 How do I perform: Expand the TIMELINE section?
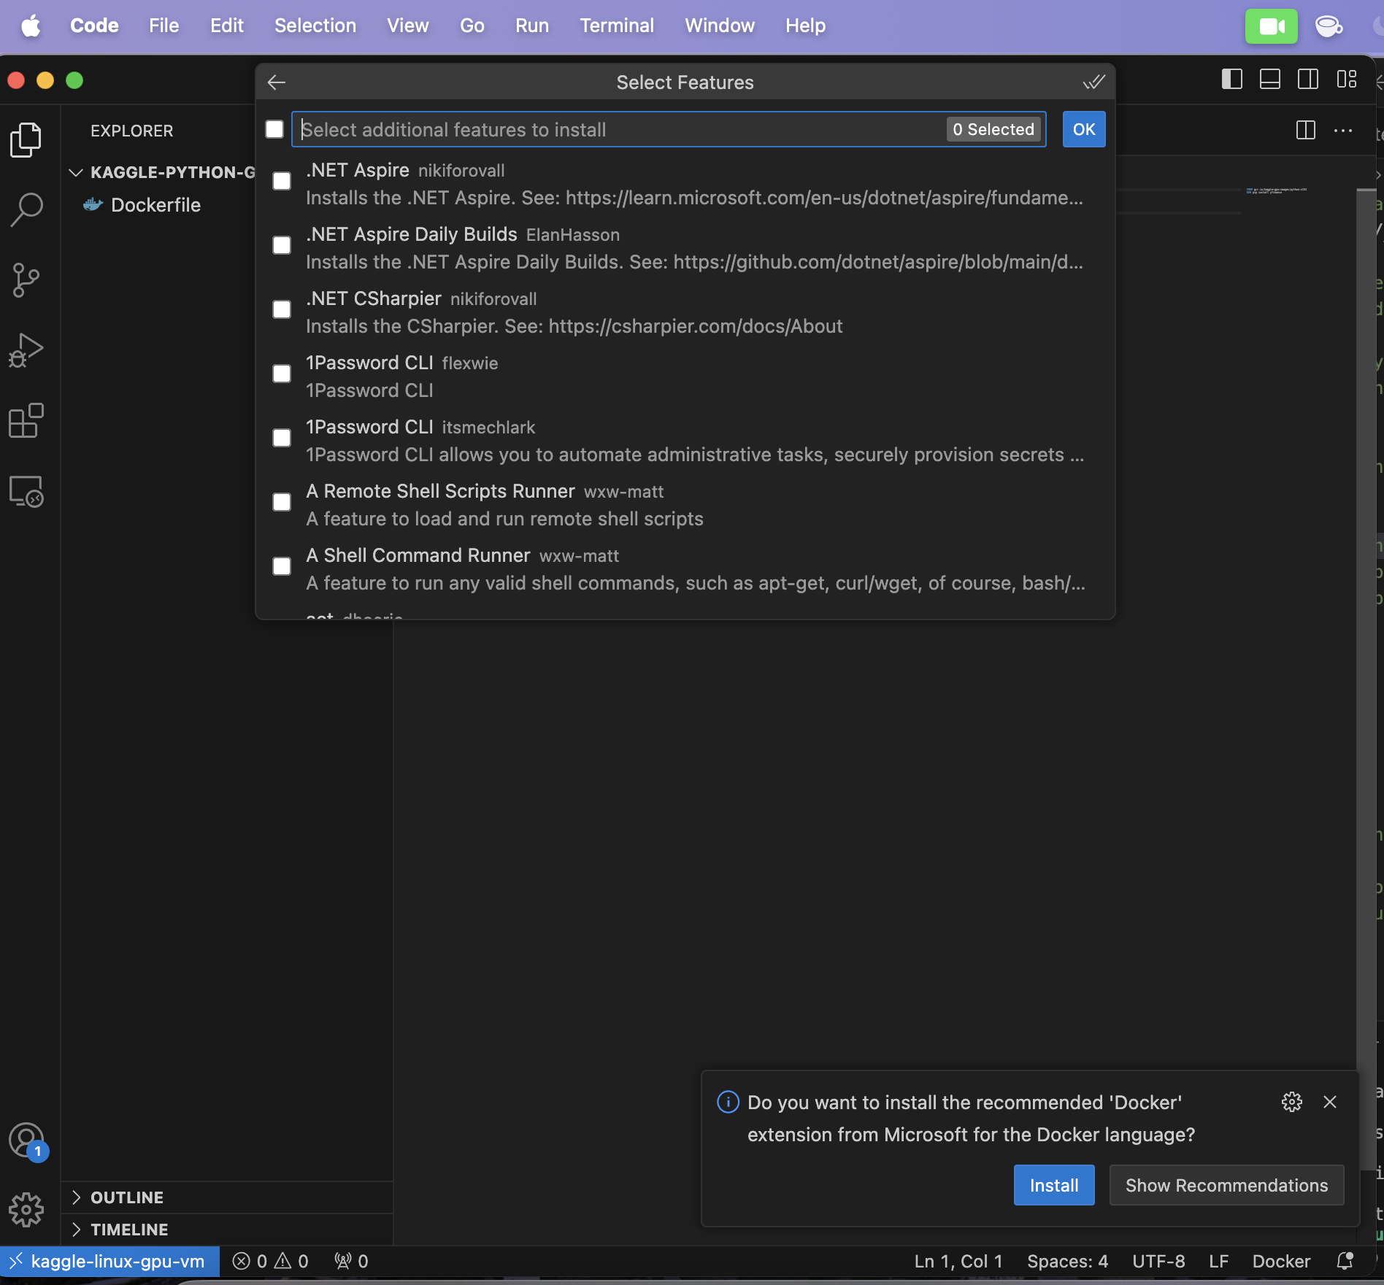click(x=226, y=1230)
